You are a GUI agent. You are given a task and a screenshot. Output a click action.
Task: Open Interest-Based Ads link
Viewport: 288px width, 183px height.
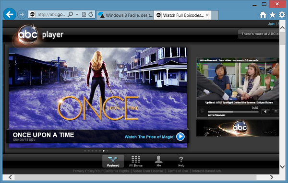click(207, 171)
